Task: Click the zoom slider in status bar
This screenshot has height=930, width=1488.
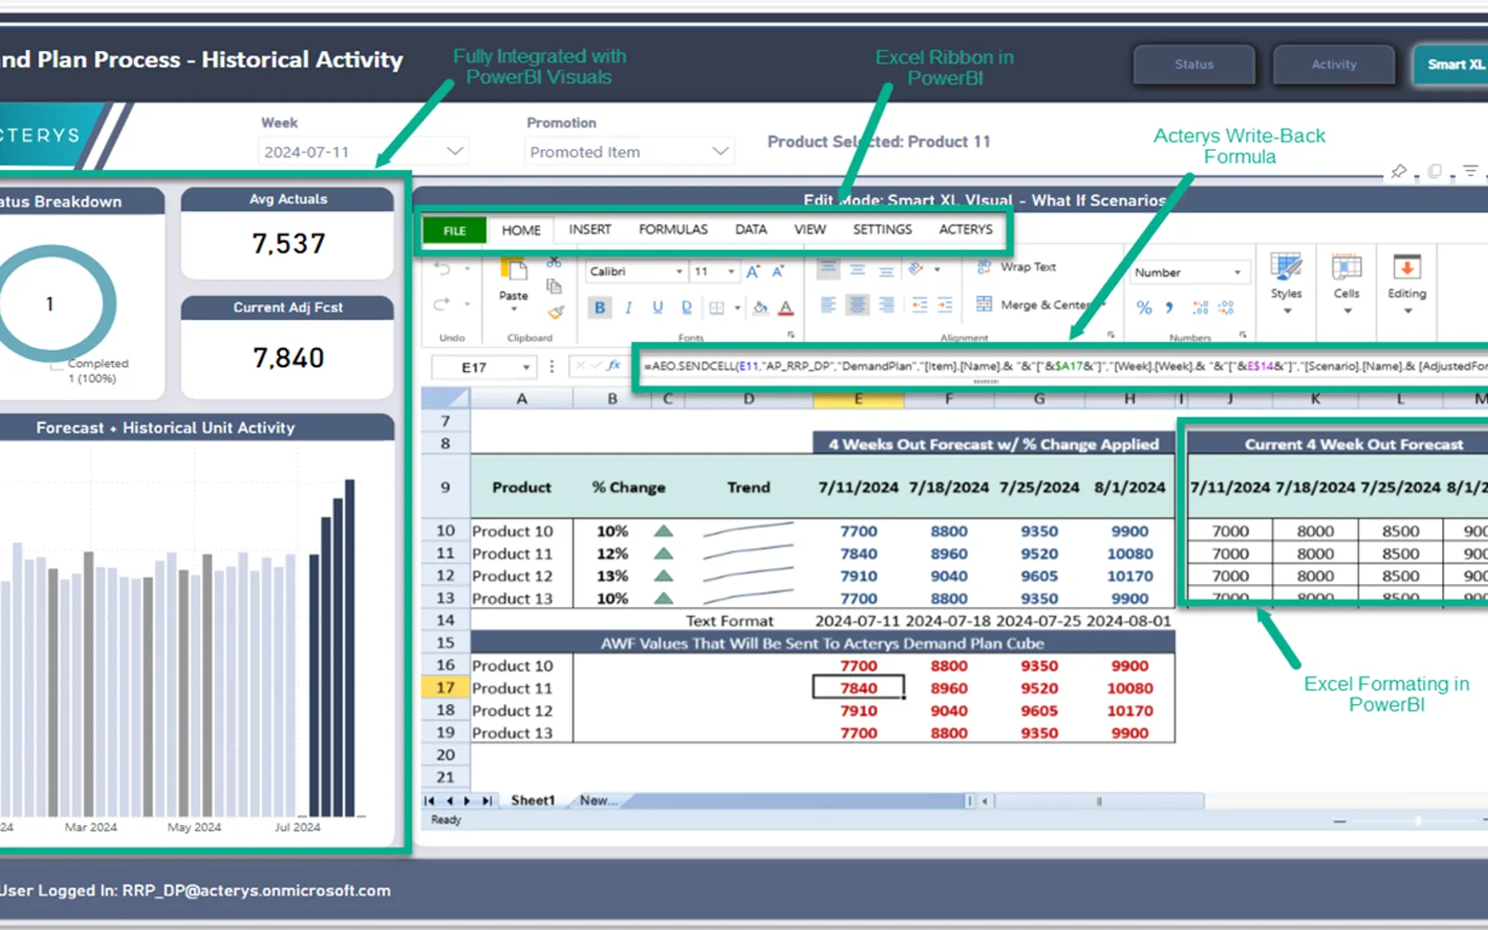Action: [x=1417, y=821]
